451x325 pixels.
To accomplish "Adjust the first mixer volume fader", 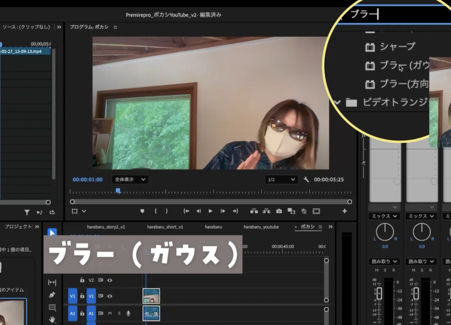I will [x=379, y=293].
